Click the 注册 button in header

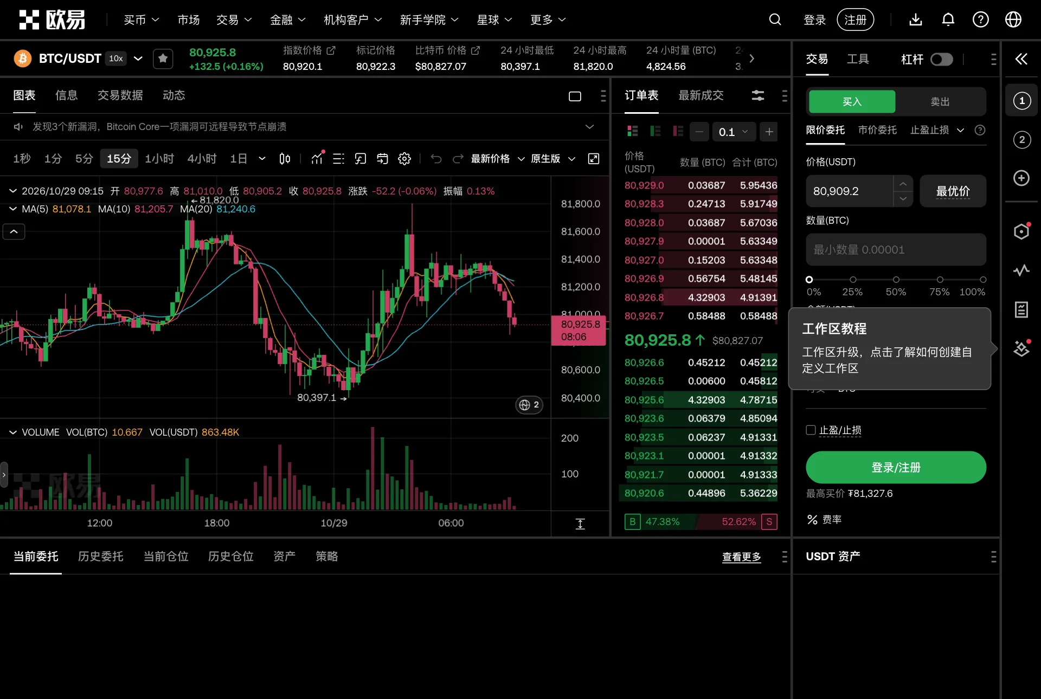[855, 20]
